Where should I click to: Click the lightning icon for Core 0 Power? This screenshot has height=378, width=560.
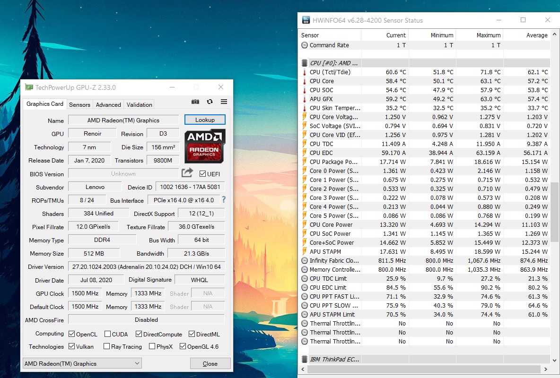[x=305, y=171]
